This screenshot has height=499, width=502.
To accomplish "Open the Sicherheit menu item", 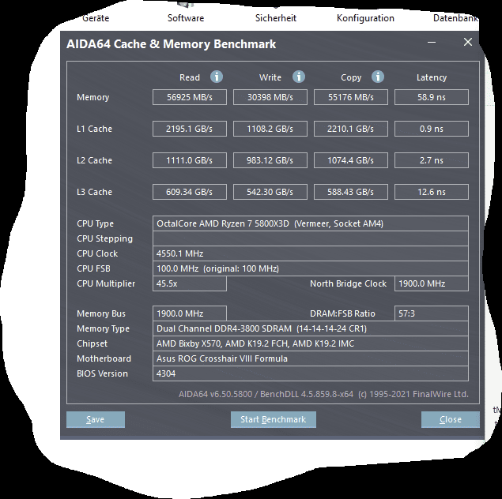I will 276,18.
